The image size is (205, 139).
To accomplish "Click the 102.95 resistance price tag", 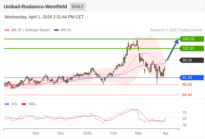I will point(191,48).
